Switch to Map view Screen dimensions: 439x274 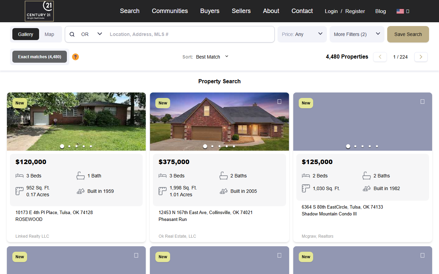coord(49,34)
